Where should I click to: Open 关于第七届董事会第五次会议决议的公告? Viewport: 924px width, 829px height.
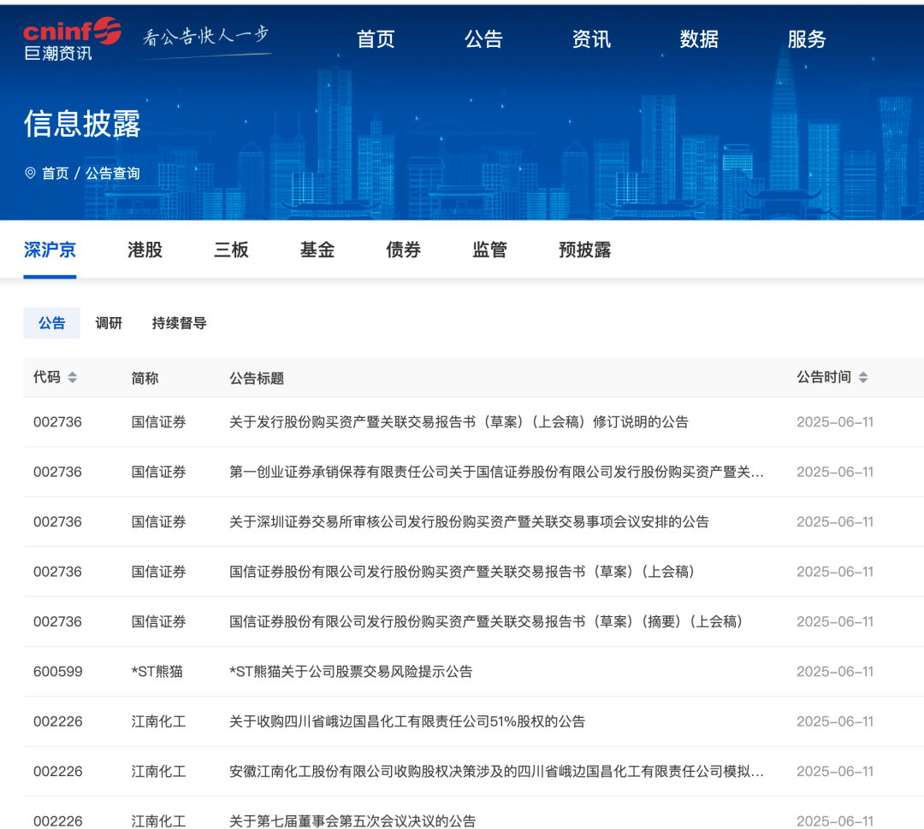click(x=352, y=820)
